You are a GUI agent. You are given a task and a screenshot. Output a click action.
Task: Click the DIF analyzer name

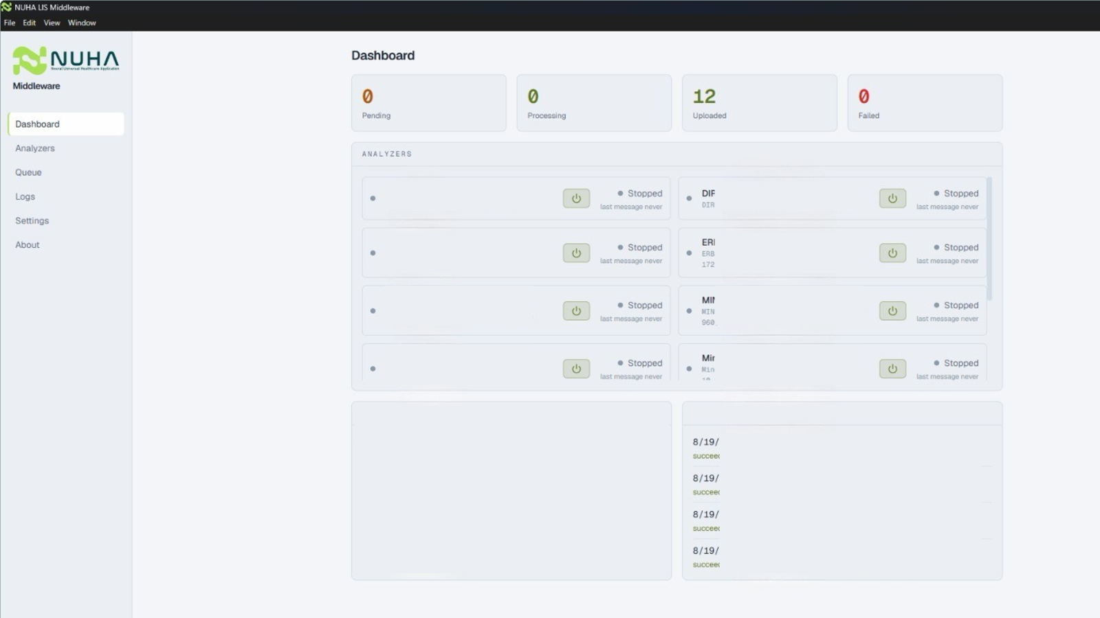click(708, 194)
